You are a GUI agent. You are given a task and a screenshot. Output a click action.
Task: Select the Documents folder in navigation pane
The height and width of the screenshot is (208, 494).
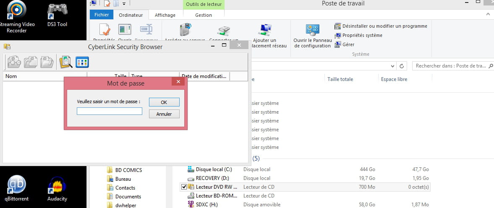(128, 196)
